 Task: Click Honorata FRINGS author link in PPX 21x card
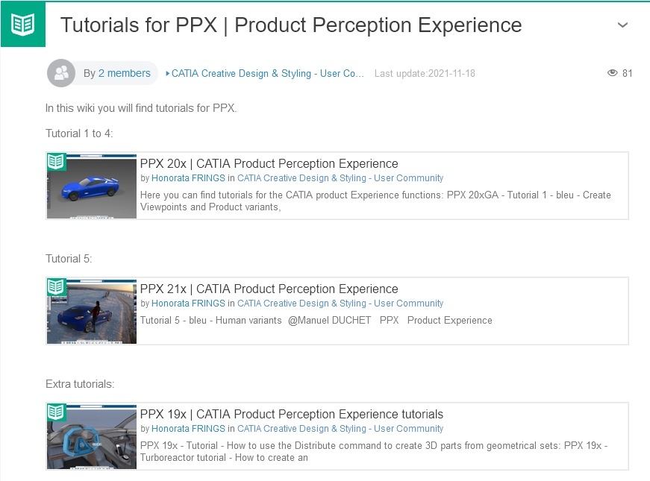[x=188, y=304]
